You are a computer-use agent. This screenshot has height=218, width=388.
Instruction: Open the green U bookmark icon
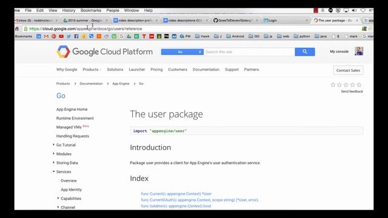pyautogui.click(x=114, y=36)
